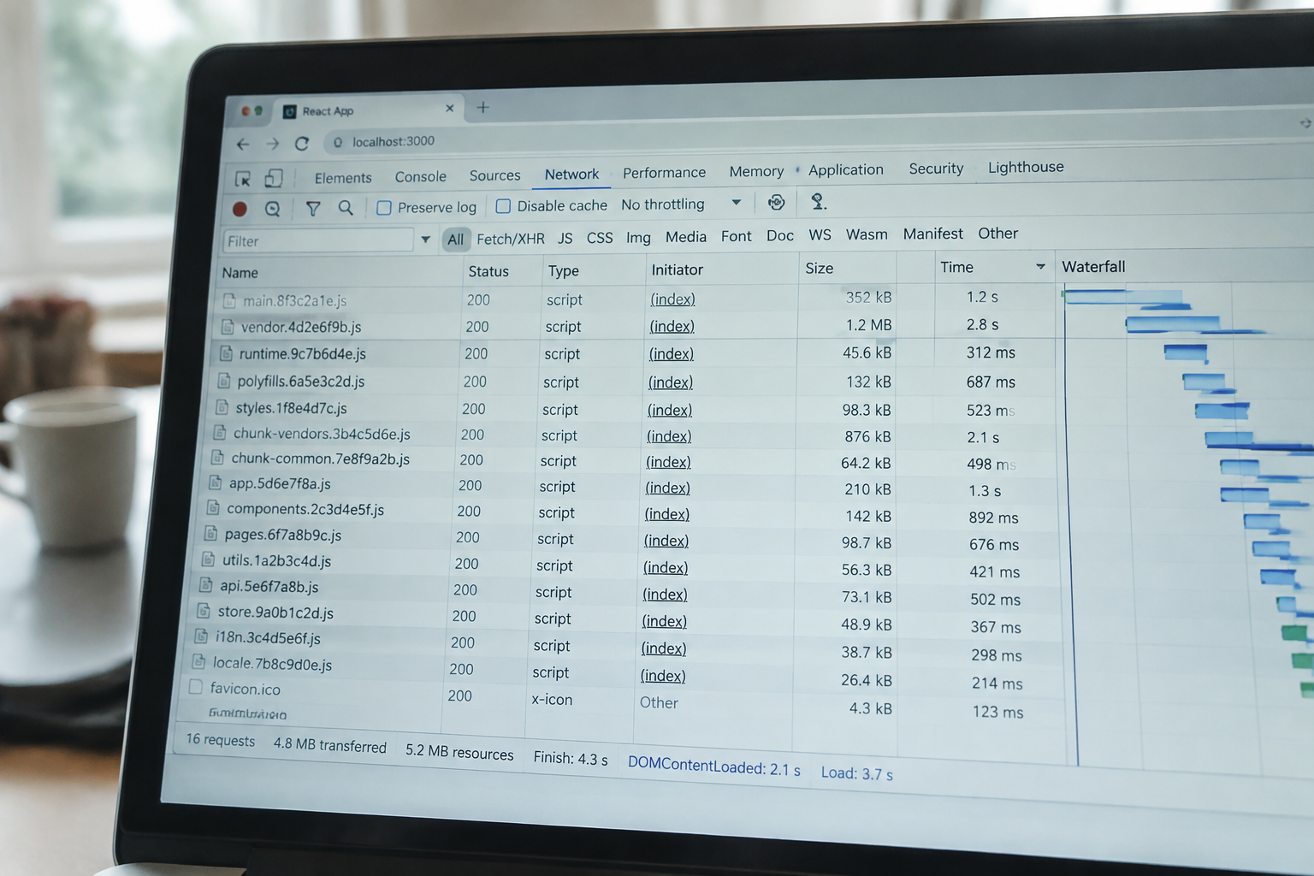Open the Application panel tab
Screen dimensions: 1314x876
click(846, 169)
